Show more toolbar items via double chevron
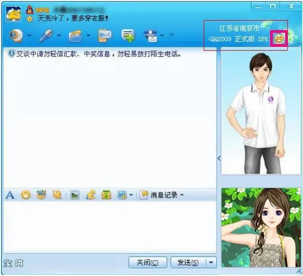This screenshot has height=276, width=303. point(171,35)
